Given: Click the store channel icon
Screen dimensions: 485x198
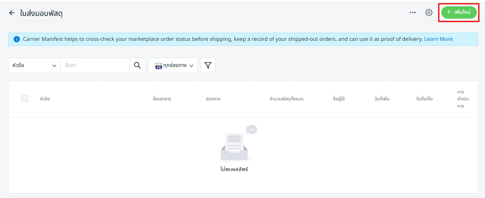Looking at the screenshot, I should coord(158,66).
